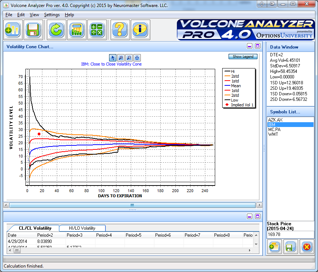The height and width of the screenshot is (272, 318).
Task: Switch to the HI/LO Volatility tab
Action: [x=82, y=228]
